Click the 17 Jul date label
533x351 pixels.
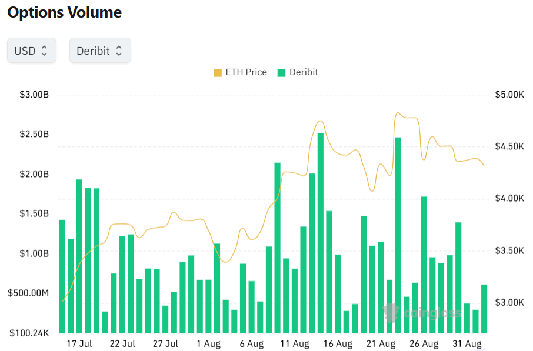pyautogui.click(x=79, y=344)
